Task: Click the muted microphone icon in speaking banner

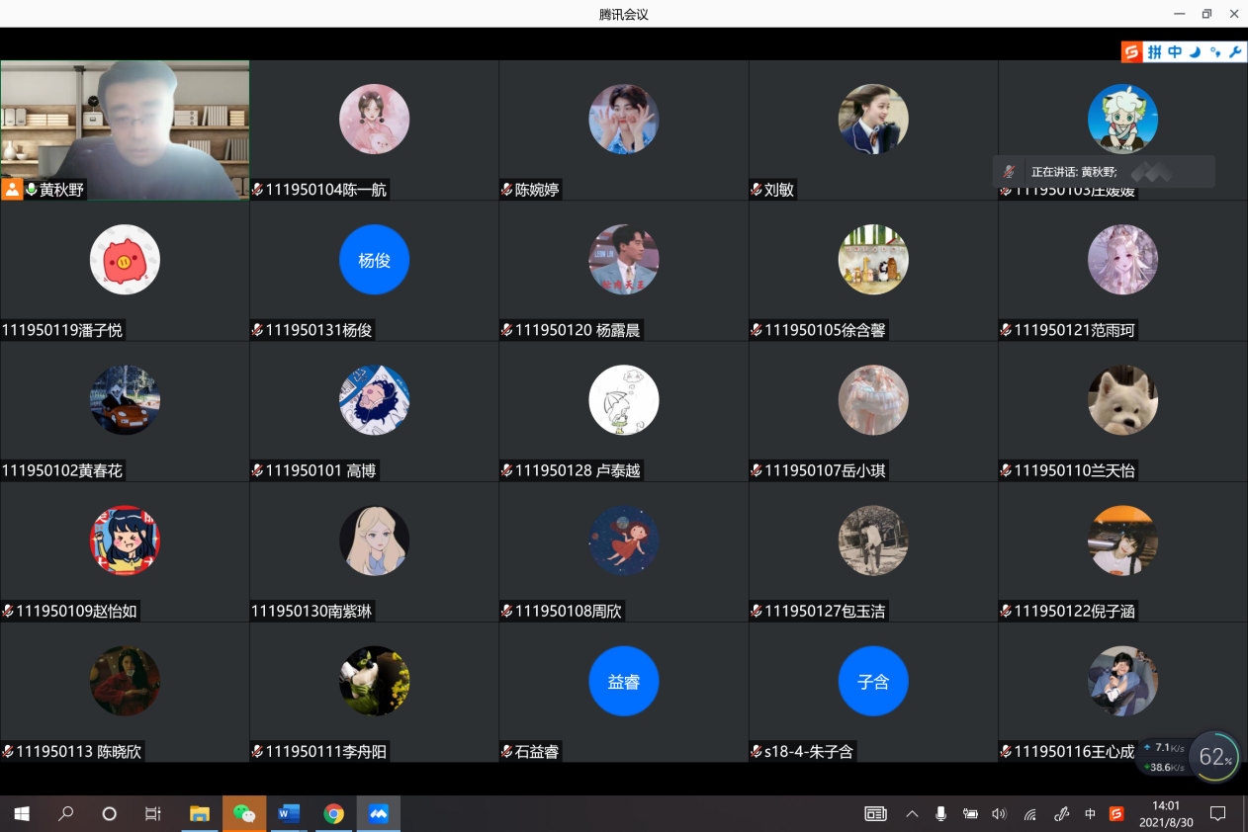Action: (1009, 172)
